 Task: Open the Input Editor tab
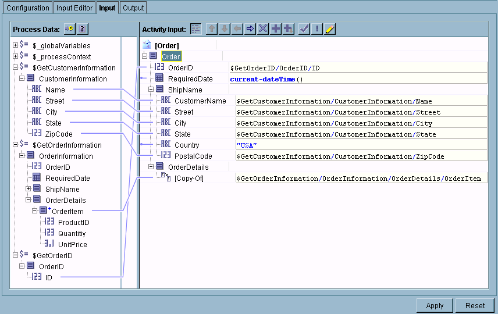point(74,8)
